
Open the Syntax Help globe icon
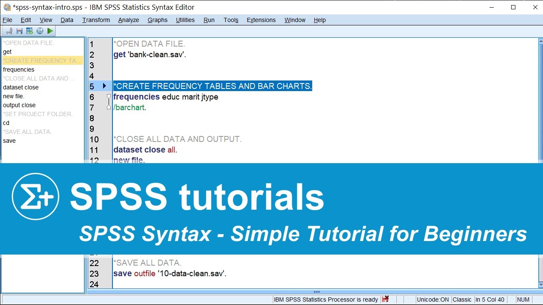[x=40, y=31]
